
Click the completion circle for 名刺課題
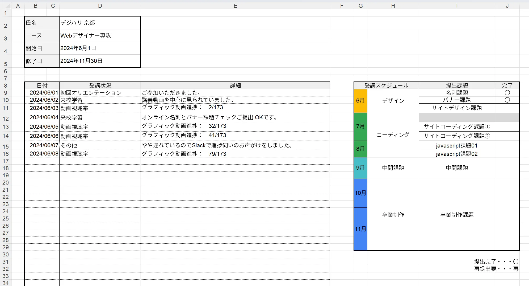point(507,93)
